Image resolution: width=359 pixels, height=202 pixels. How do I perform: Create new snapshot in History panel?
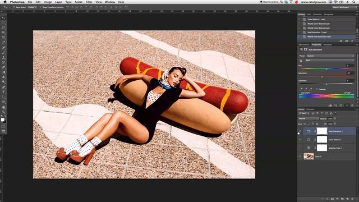[x=347, y=41]
